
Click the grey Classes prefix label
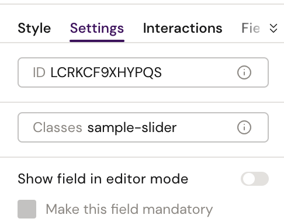pos(57,127)
